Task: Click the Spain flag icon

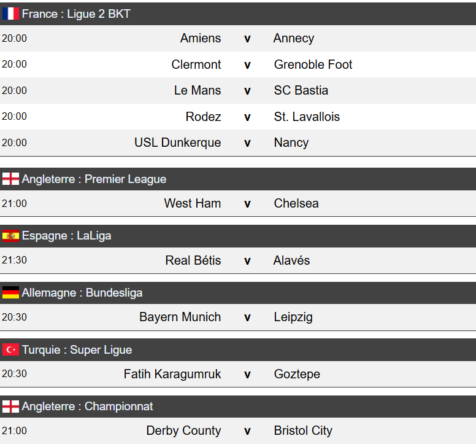Action: click(10, 236)
